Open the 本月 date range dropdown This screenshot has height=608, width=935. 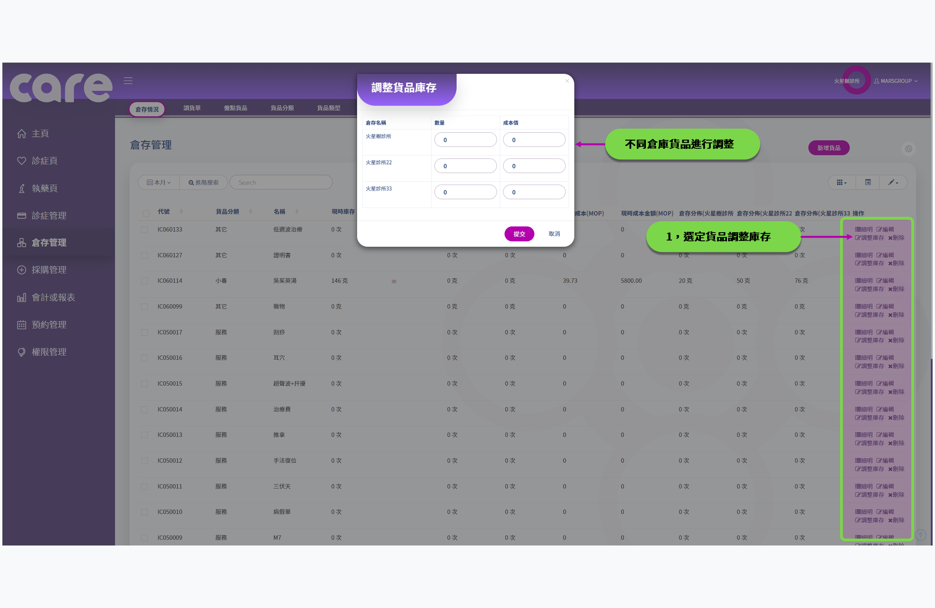[158, 182]
